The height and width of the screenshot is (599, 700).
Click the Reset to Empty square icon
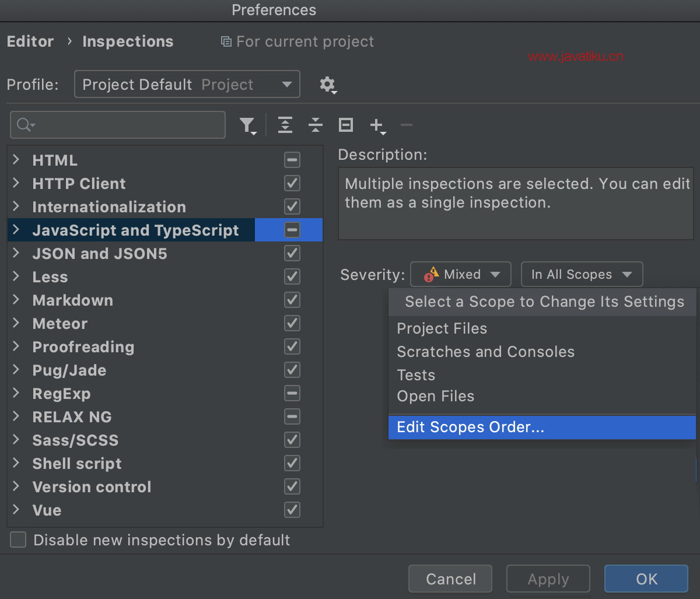click(x=346, y=125)
